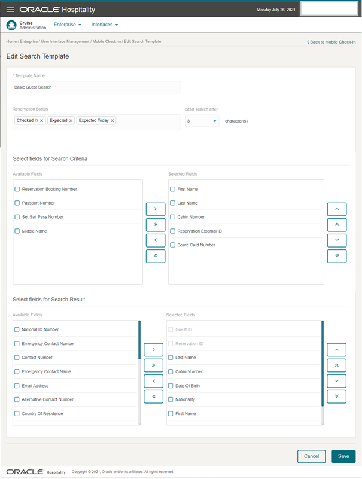Open Mobile Check-In breadcrumb link
The image size is (362, 479).
click(107, 41)
